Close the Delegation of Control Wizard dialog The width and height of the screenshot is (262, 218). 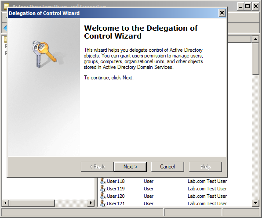[222, 13]
